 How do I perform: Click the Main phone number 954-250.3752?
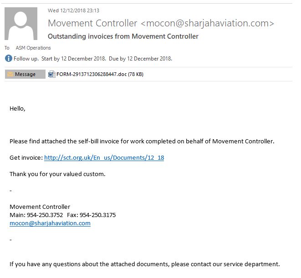click(x=45, y=215)
